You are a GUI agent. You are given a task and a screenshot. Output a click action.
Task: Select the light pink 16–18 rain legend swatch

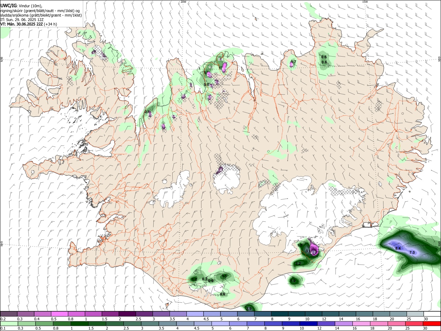pos(361,324)
